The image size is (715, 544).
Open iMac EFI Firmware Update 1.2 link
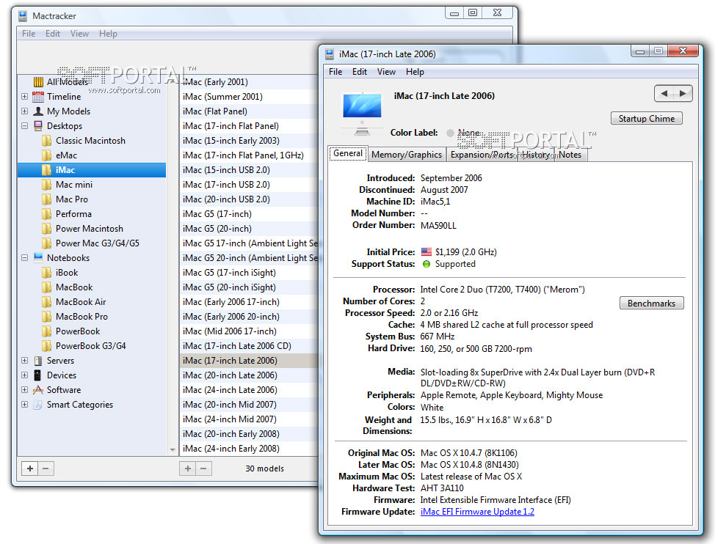[477, 512]
